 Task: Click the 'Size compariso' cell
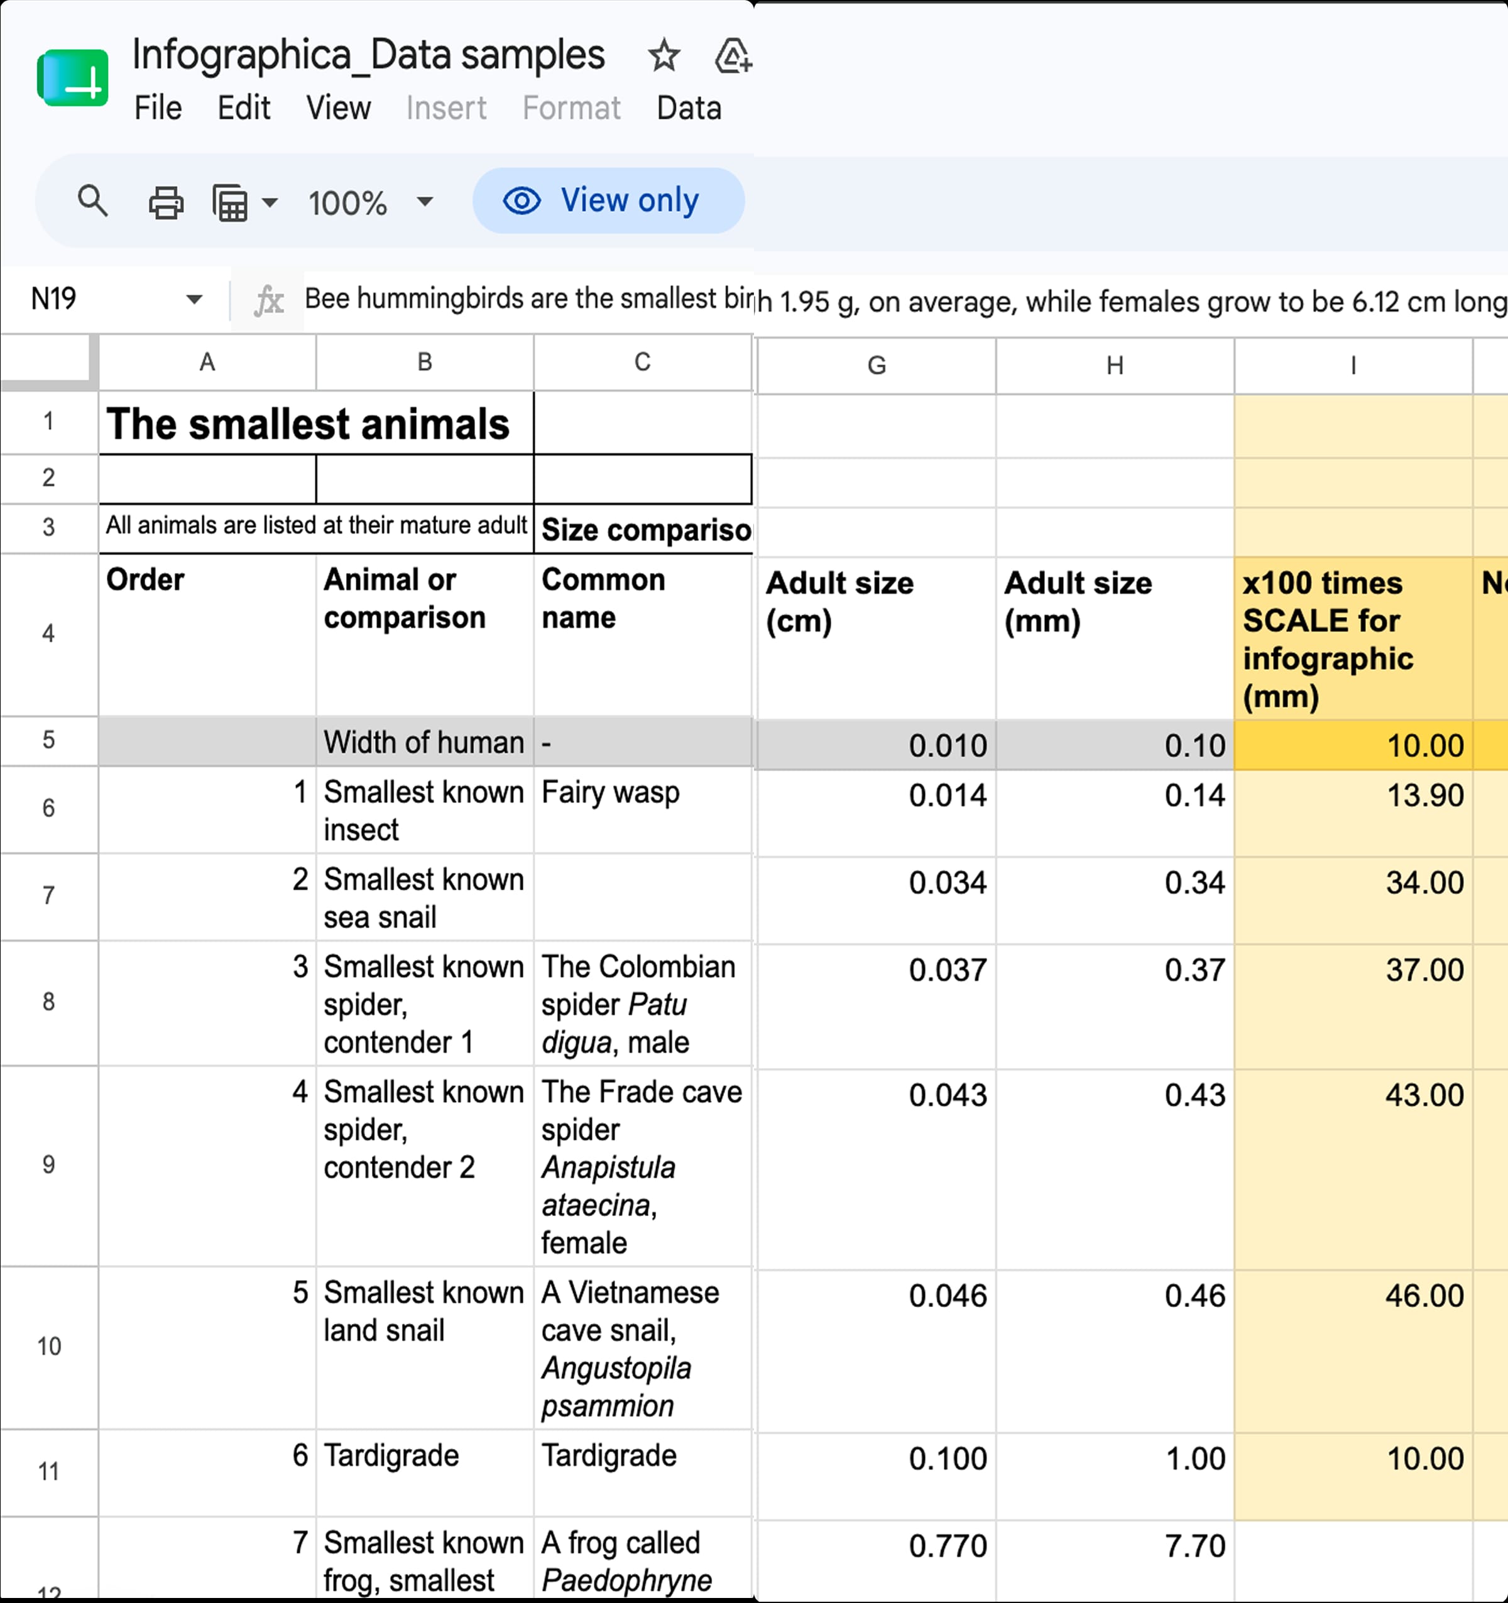click(x=643, y=530)
